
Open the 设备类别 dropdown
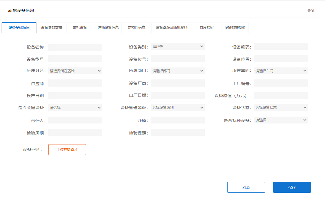pos(177,46)
